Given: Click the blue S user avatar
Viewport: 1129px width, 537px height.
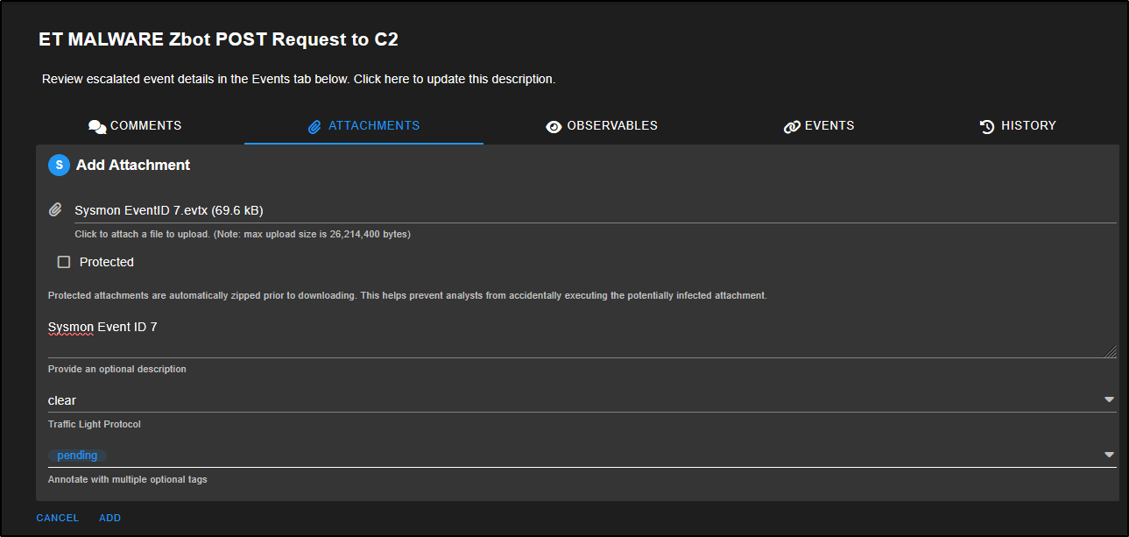Looking at the screenshot, I should 59,165.
